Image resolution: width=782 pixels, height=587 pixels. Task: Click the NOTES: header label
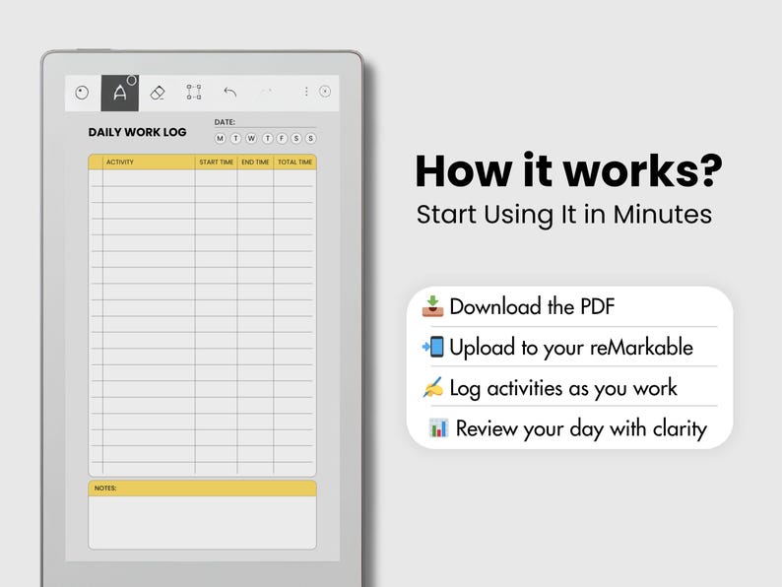tap(105, 489)
